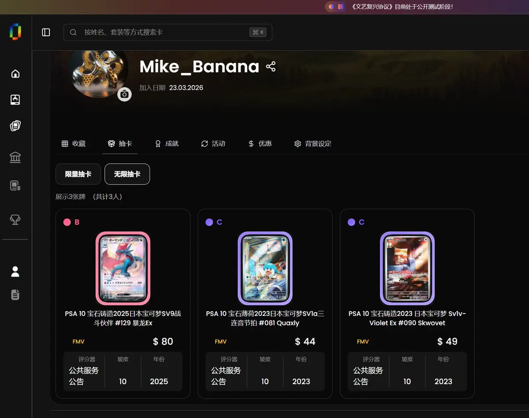Open the home icon in the sidebar
This screenshot has width=529, height=418.
pyautogui.click(x=15, y=74)
